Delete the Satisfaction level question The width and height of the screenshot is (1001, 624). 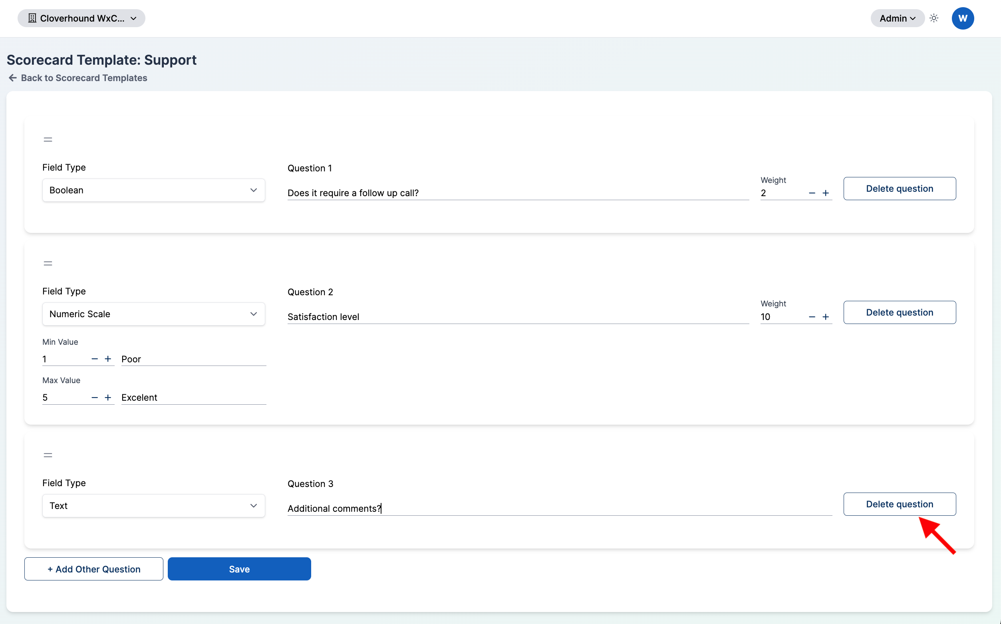coord(900,312)
